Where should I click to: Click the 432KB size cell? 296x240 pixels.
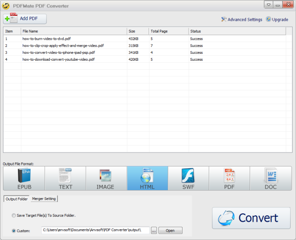pos(134,39)
